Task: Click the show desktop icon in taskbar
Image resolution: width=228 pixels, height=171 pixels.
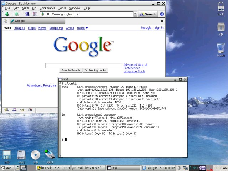Action: tap(17, 168)
